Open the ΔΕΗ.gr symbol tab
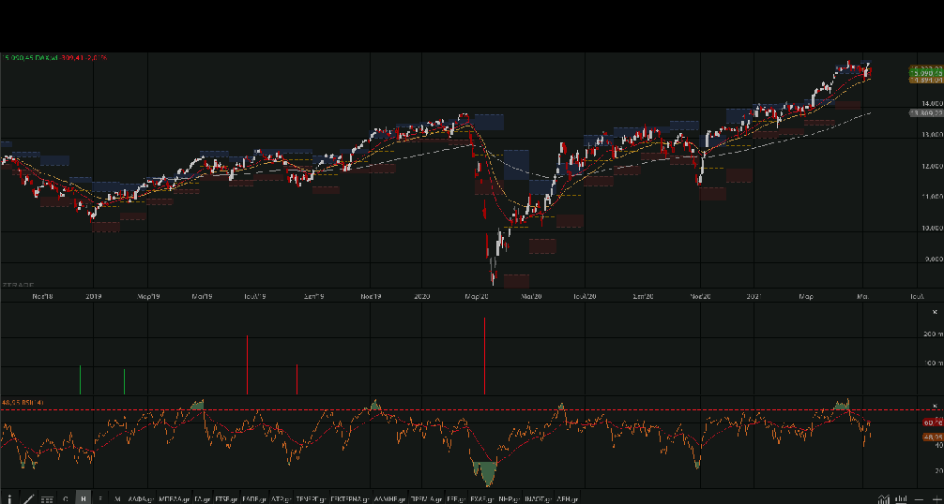The image size is (944, 504). pyautogui.click(x=567, y=499)
